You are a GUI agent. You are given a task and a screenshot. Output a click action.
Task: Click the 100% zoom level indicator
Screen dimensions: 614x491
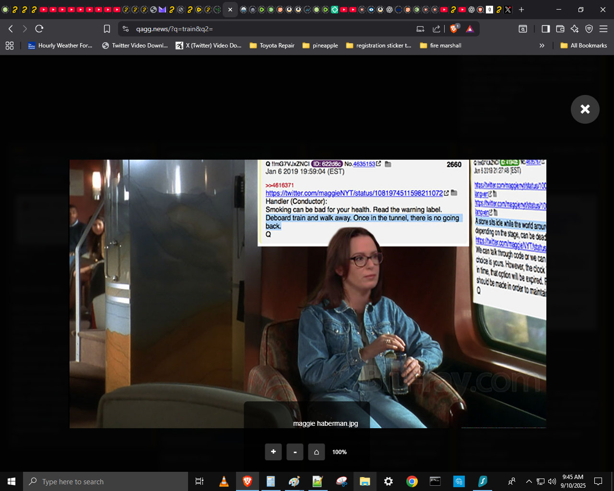340,452
